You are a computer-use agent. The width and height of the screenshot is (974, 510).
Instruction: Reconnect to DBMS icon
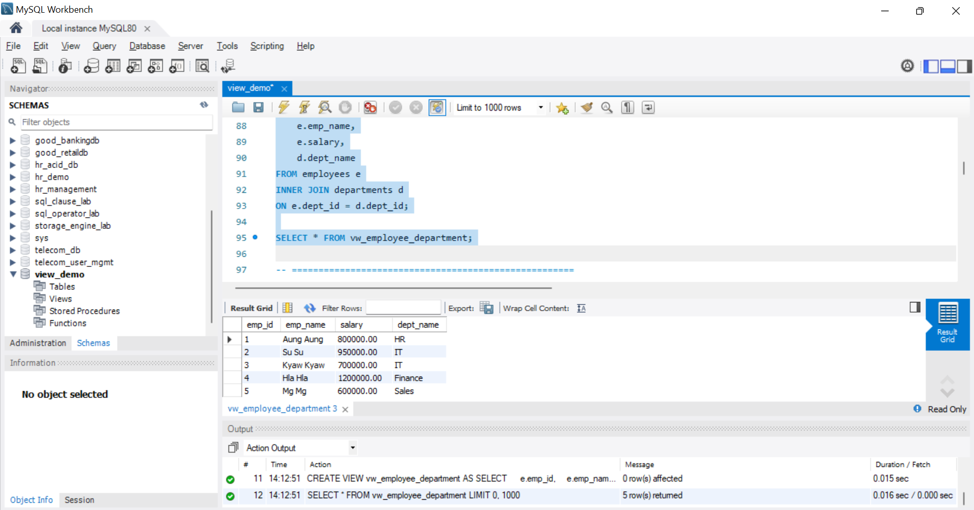(228, 66)
